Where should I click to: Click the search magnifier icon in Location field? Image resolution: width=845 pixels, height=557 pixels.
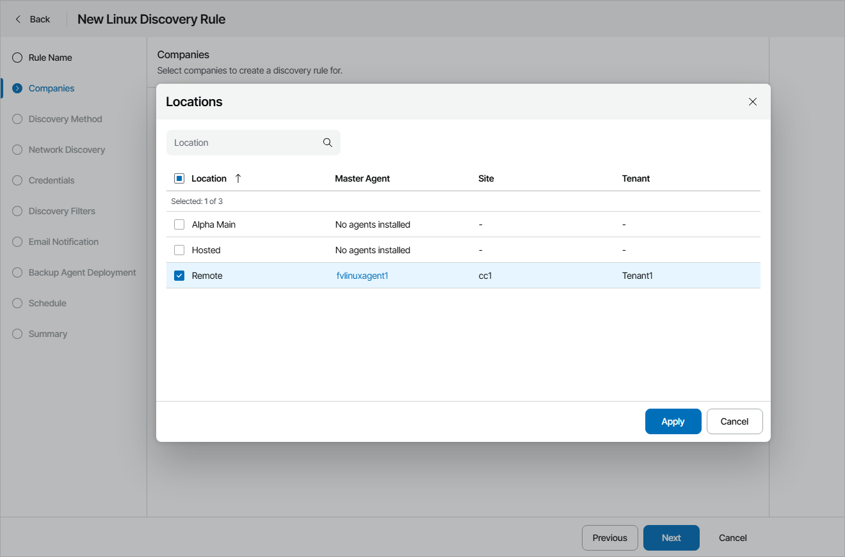[x=328, y=143]
